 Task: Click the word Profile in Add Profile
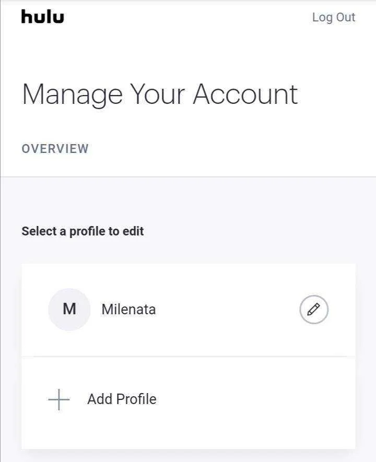tap(136, 399)
